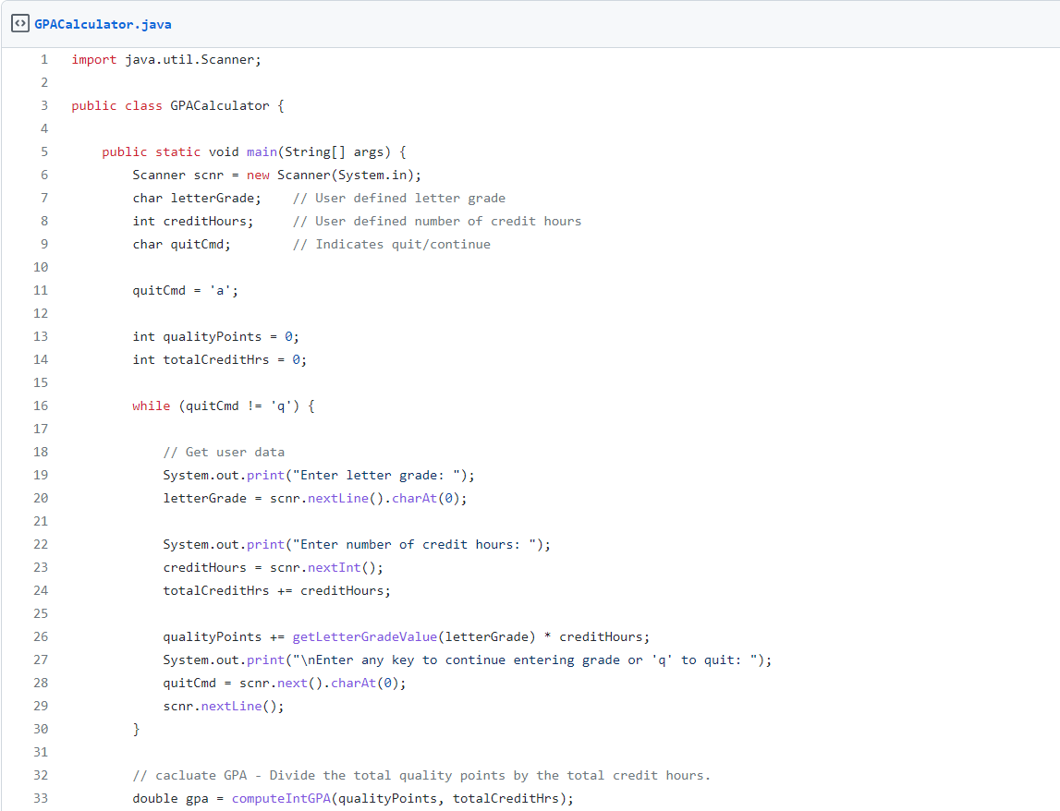
Task: Select line number 1
Action: click(x=43, y=59)
